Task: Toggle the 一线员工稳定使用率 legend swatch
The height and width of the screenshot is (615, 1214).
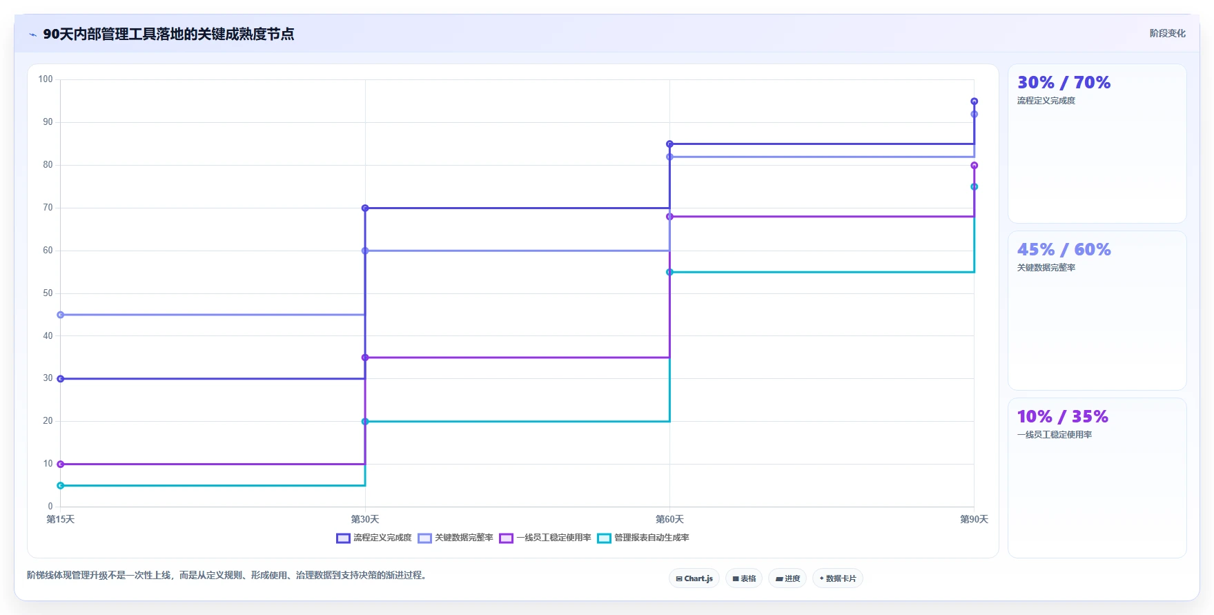Action: click(x=506, y=538)
